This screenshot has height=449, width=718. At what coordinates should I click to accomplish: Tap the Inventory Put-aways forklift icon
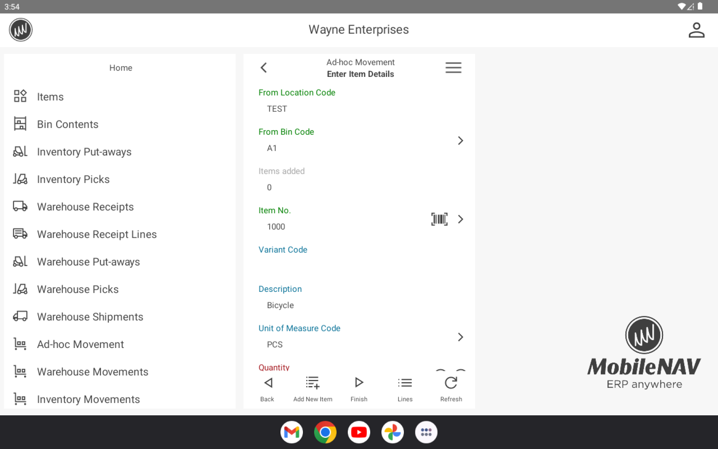pos(20,151)
